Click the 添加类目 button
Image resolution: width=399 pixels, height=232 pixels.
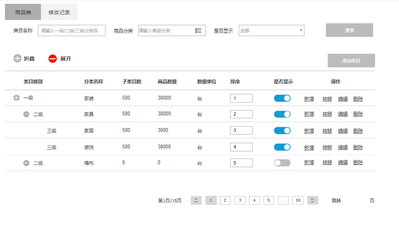point(351,61)
